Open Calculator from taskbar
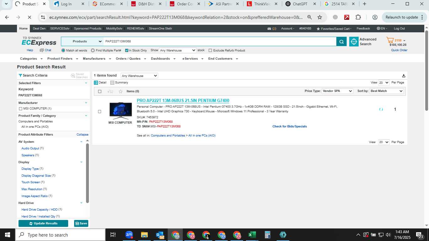The width and height of the screenshot is (429, 241). click(268, 235)
